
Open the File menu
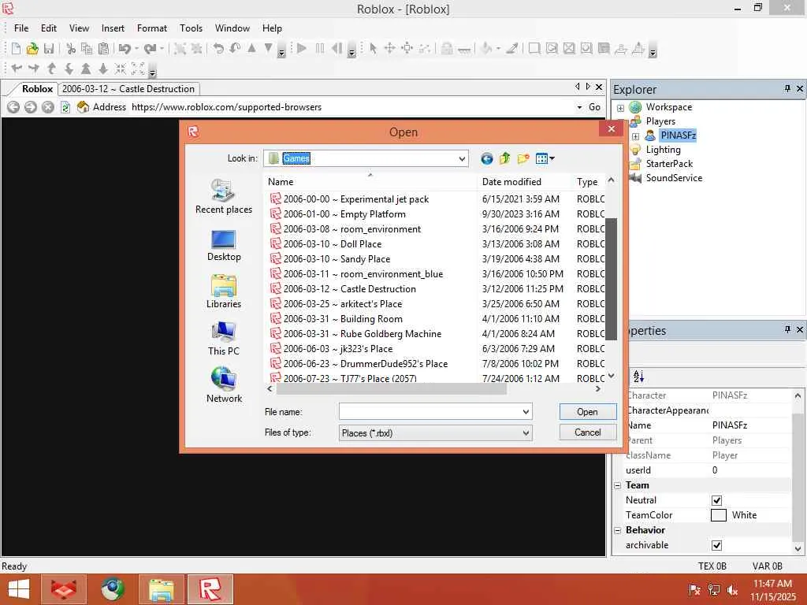[x=21, y=28]
